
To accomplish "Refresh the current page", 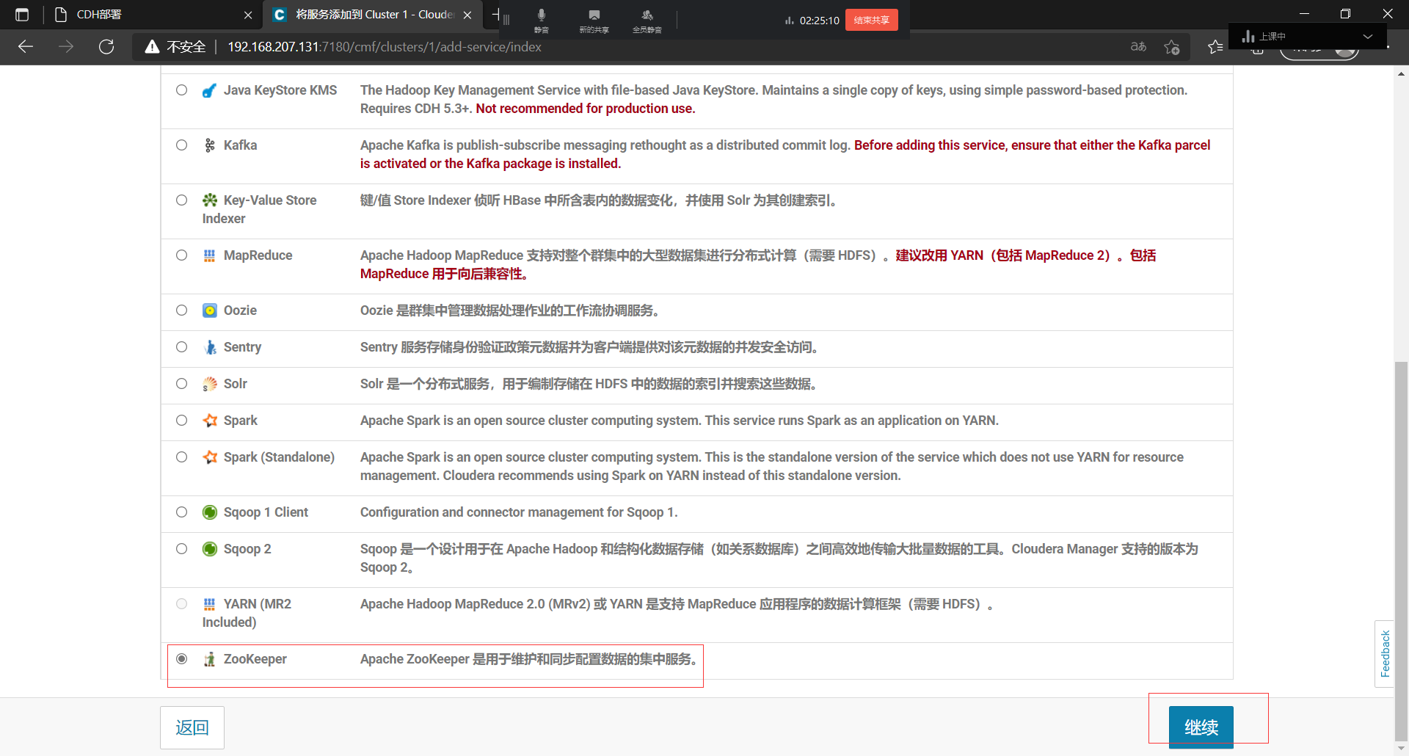I will click(x=106, y=47).
